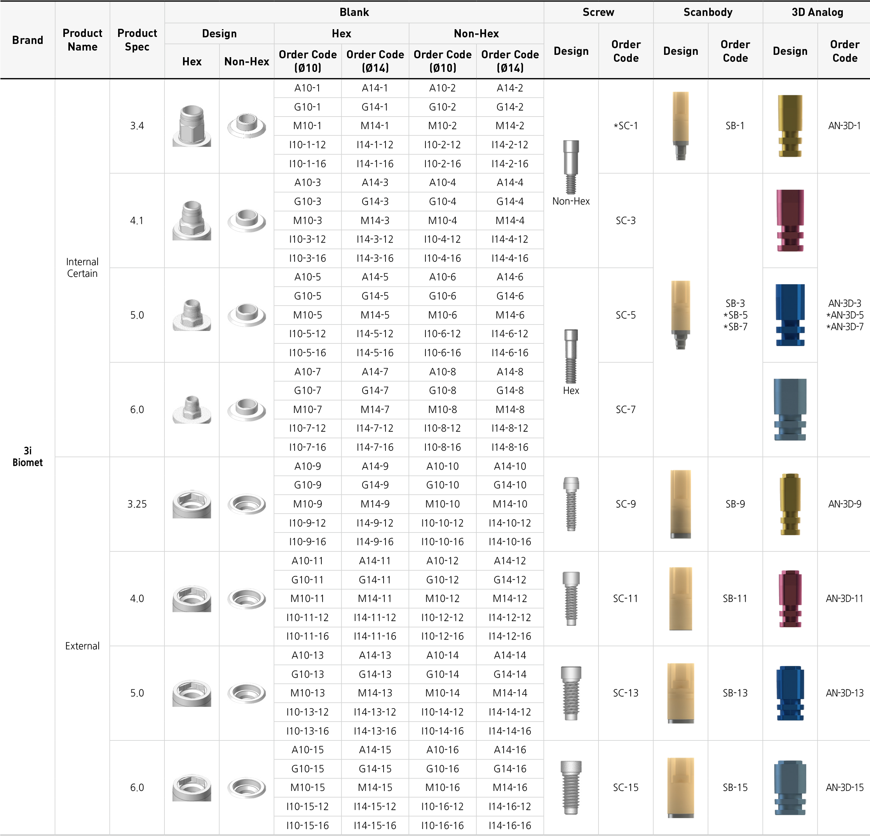The image size is (870, 836).
Task: Click order code *SC-1
Action: tap(626, 126)
